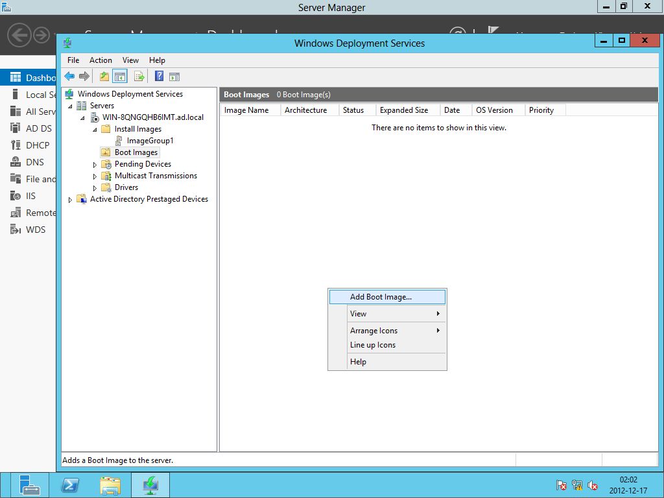Click Windows Deployment Services taskbar icon
This screenshot has width=664, height=498.
click(x=150, y=485)
